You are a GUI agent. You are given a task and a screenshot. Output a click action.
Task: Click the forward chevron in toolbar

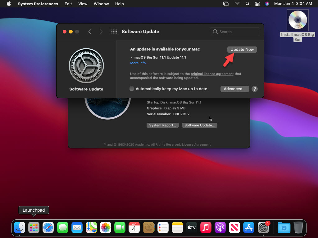[x=101, y=32]
